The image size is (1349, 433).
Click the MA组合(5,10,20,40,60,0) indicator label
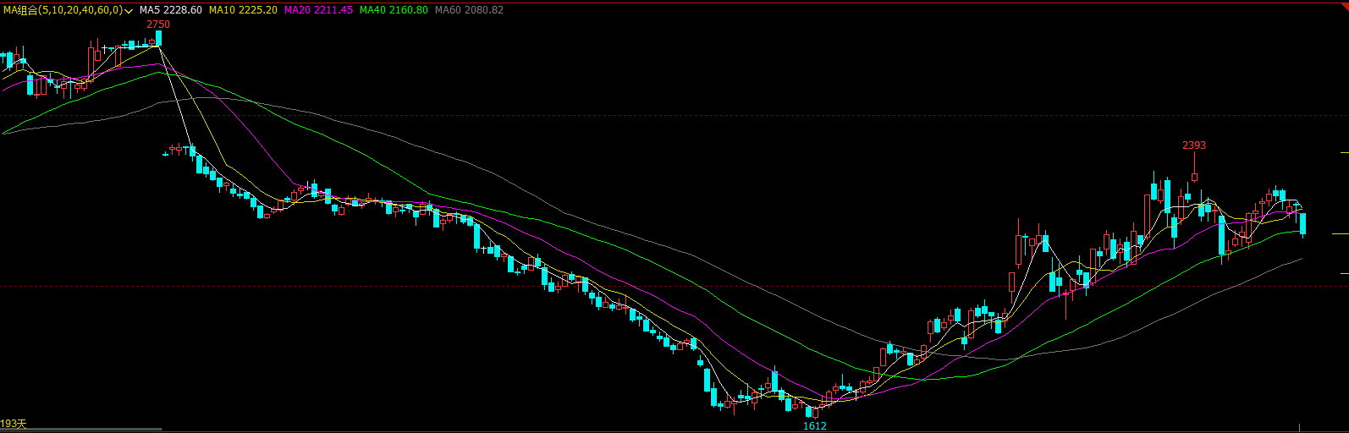63,10
